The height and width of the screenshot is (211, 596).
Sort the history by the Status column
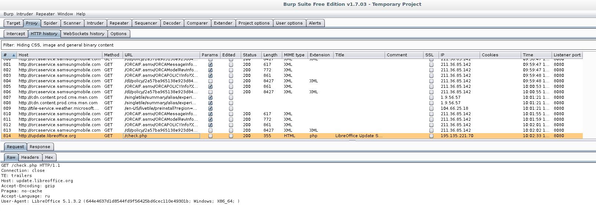250,55
